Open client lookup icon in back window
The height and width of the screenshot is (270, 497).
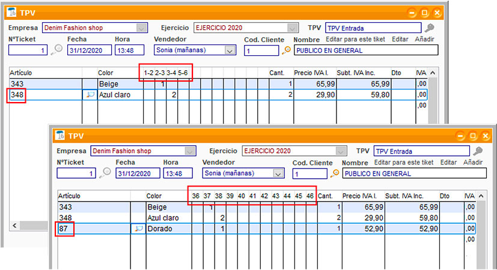coord(287,50)
